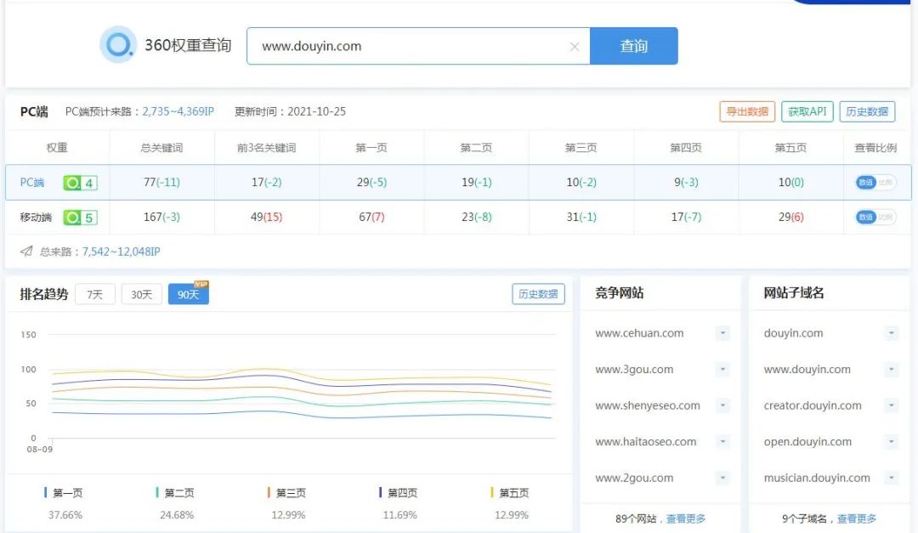Toggle 数值/比例 switch in the 移动端 row
This screenshot has width=918, height=533.
[x=875, y=217]
